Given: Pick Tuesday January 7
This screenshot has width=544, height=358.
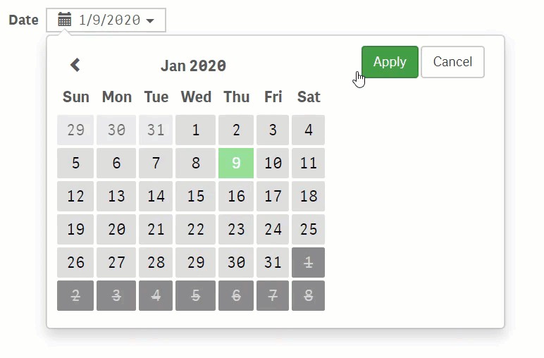Looking at the screenshot, I should tap(156, 163).
